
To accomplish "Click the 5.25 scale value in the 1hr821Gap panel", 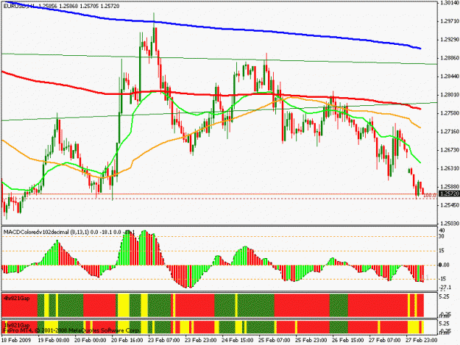I will tap(444, 324).
